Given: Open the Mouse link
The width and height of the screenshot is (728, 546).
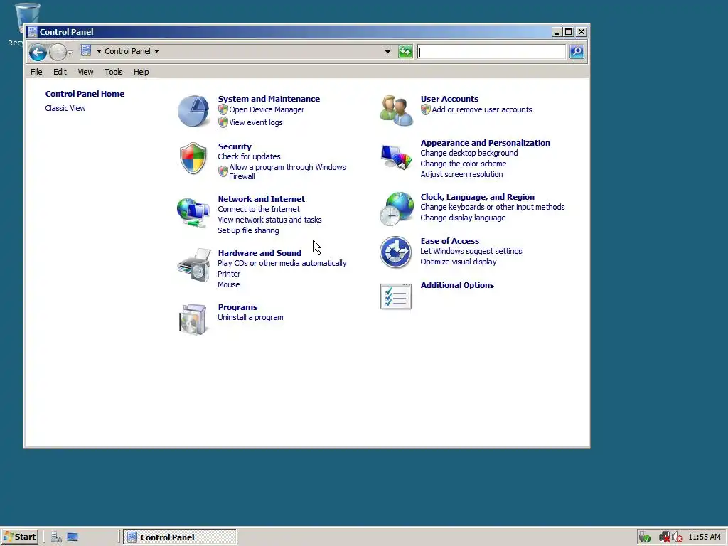Looking at the screenshot, I should coord(229,284).
